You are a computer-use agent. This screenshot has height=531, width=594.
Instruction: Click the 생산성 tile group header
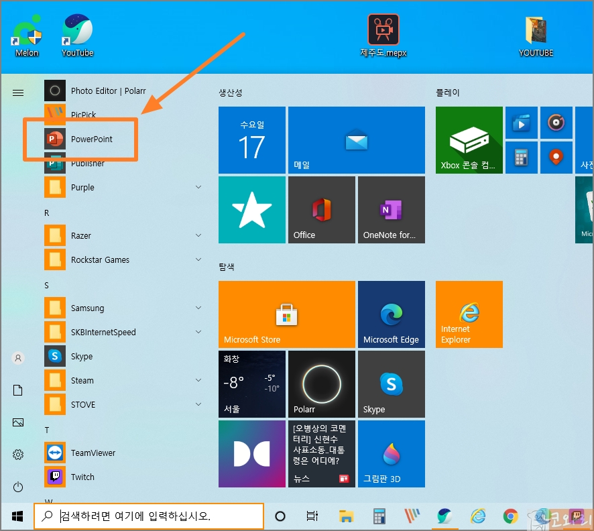click(x=231, y=93)
